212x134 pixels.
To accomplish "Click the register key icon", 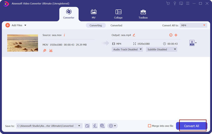I will pos(175,4).
